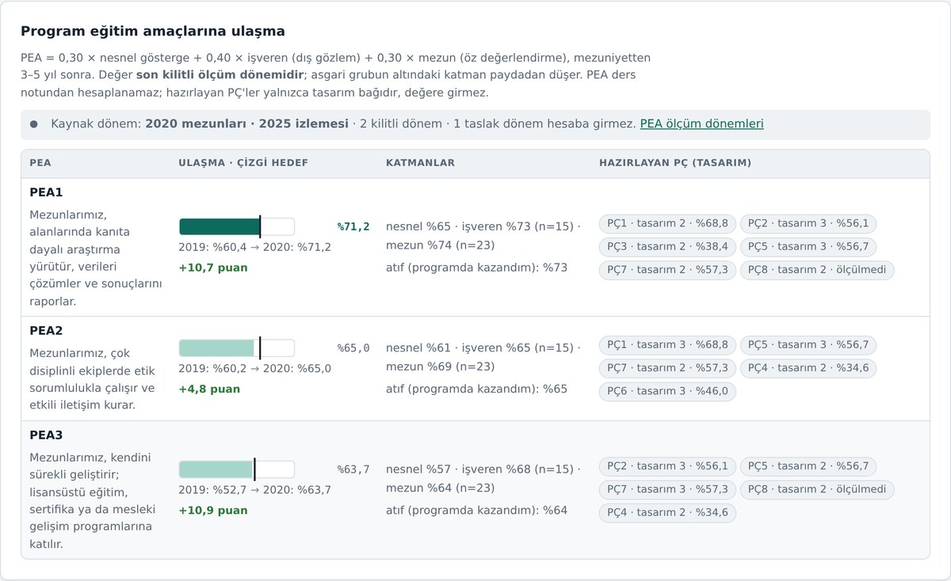Click the "PEA" column header

tap(40, 163)
